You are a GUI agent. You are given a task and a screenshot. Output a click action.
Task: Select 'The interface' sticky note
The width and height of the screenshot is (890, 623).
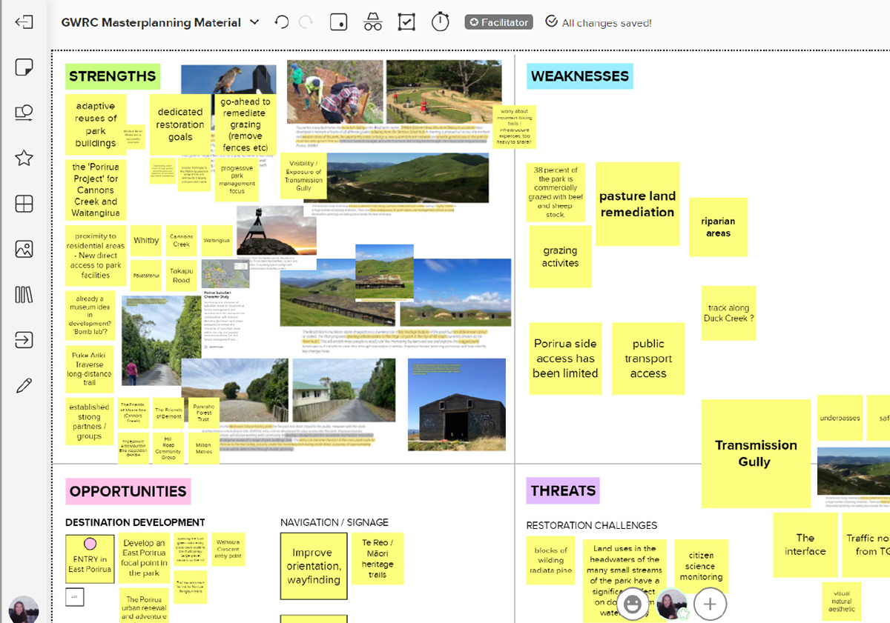805,544
